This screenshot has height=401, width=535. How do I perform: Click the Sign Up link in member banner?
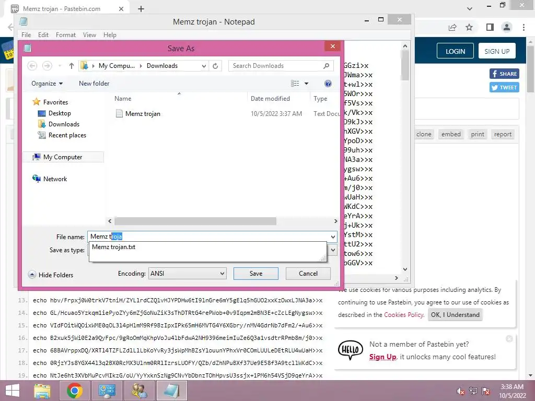click(x=382, y=357)
